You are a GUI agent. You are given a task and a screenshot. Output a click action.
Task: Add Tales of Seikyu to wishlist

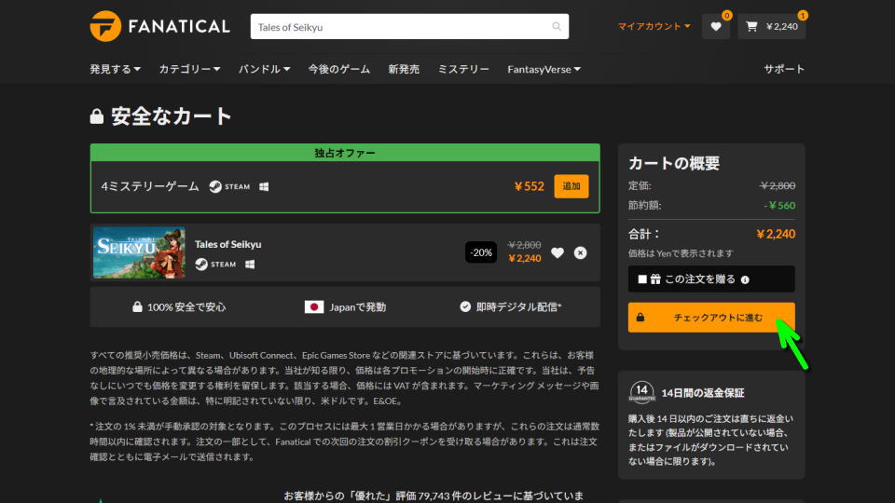558,252
